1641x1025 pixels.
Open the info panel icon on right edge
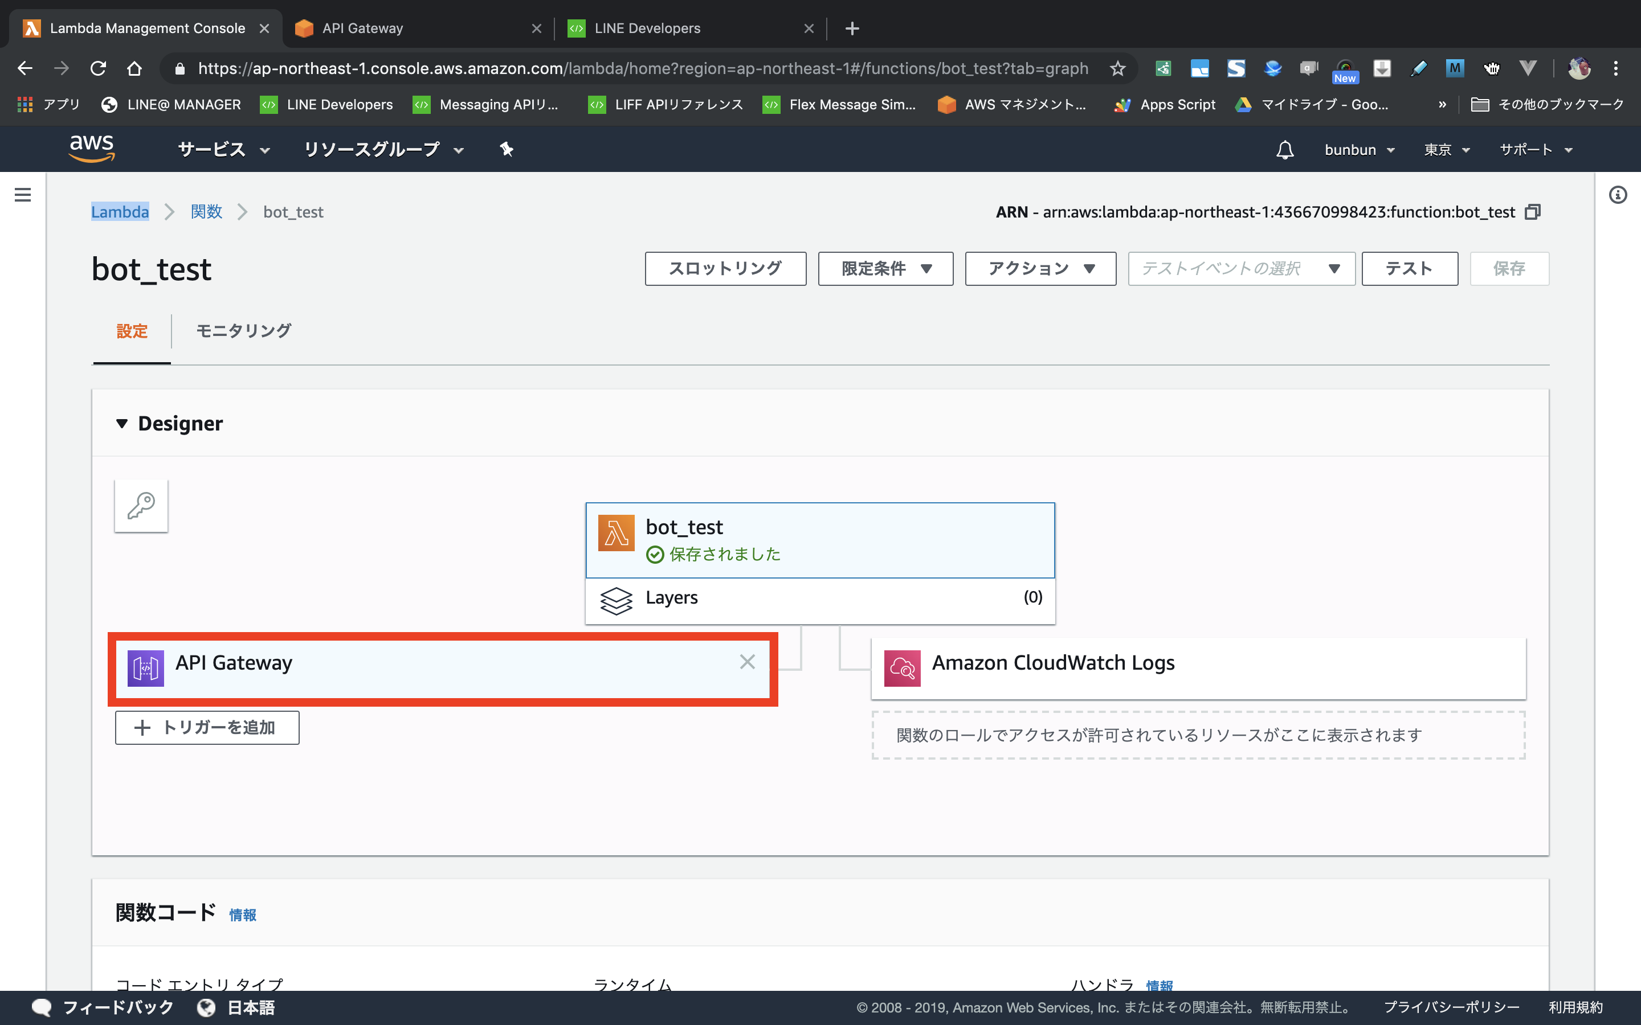(1618, 195)
